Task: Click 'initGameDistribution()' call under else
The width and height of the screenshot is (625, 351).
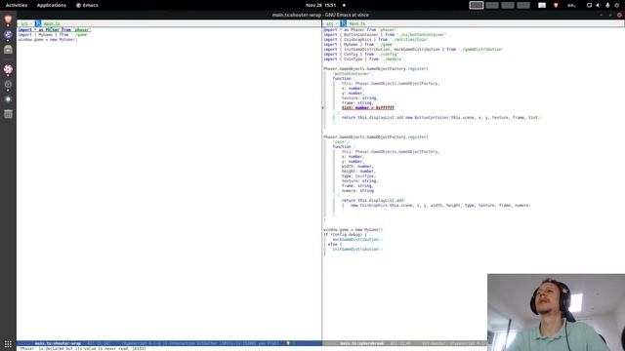Action: [x=357, y=250]
